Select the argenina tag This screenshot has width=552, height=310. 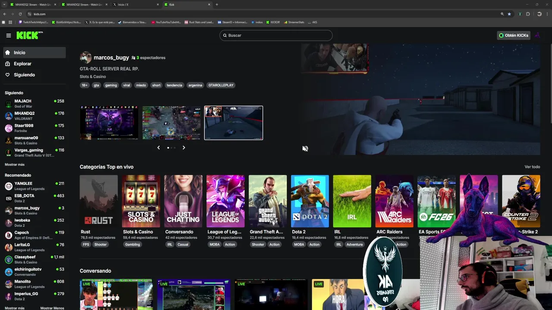point(195,85)
